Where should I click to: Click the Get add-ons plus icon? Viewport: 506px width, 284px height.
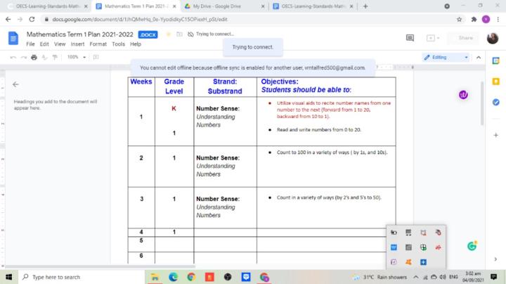(496, 135)
